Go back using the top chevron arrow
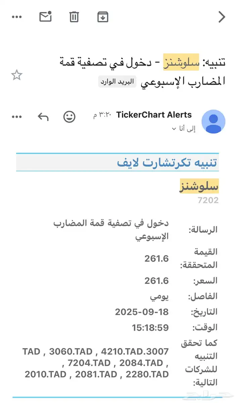 222,17
